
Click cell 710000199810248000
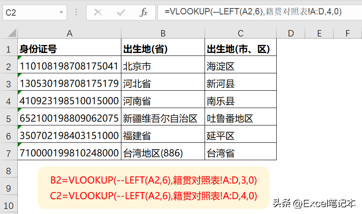tap(70, 151)
